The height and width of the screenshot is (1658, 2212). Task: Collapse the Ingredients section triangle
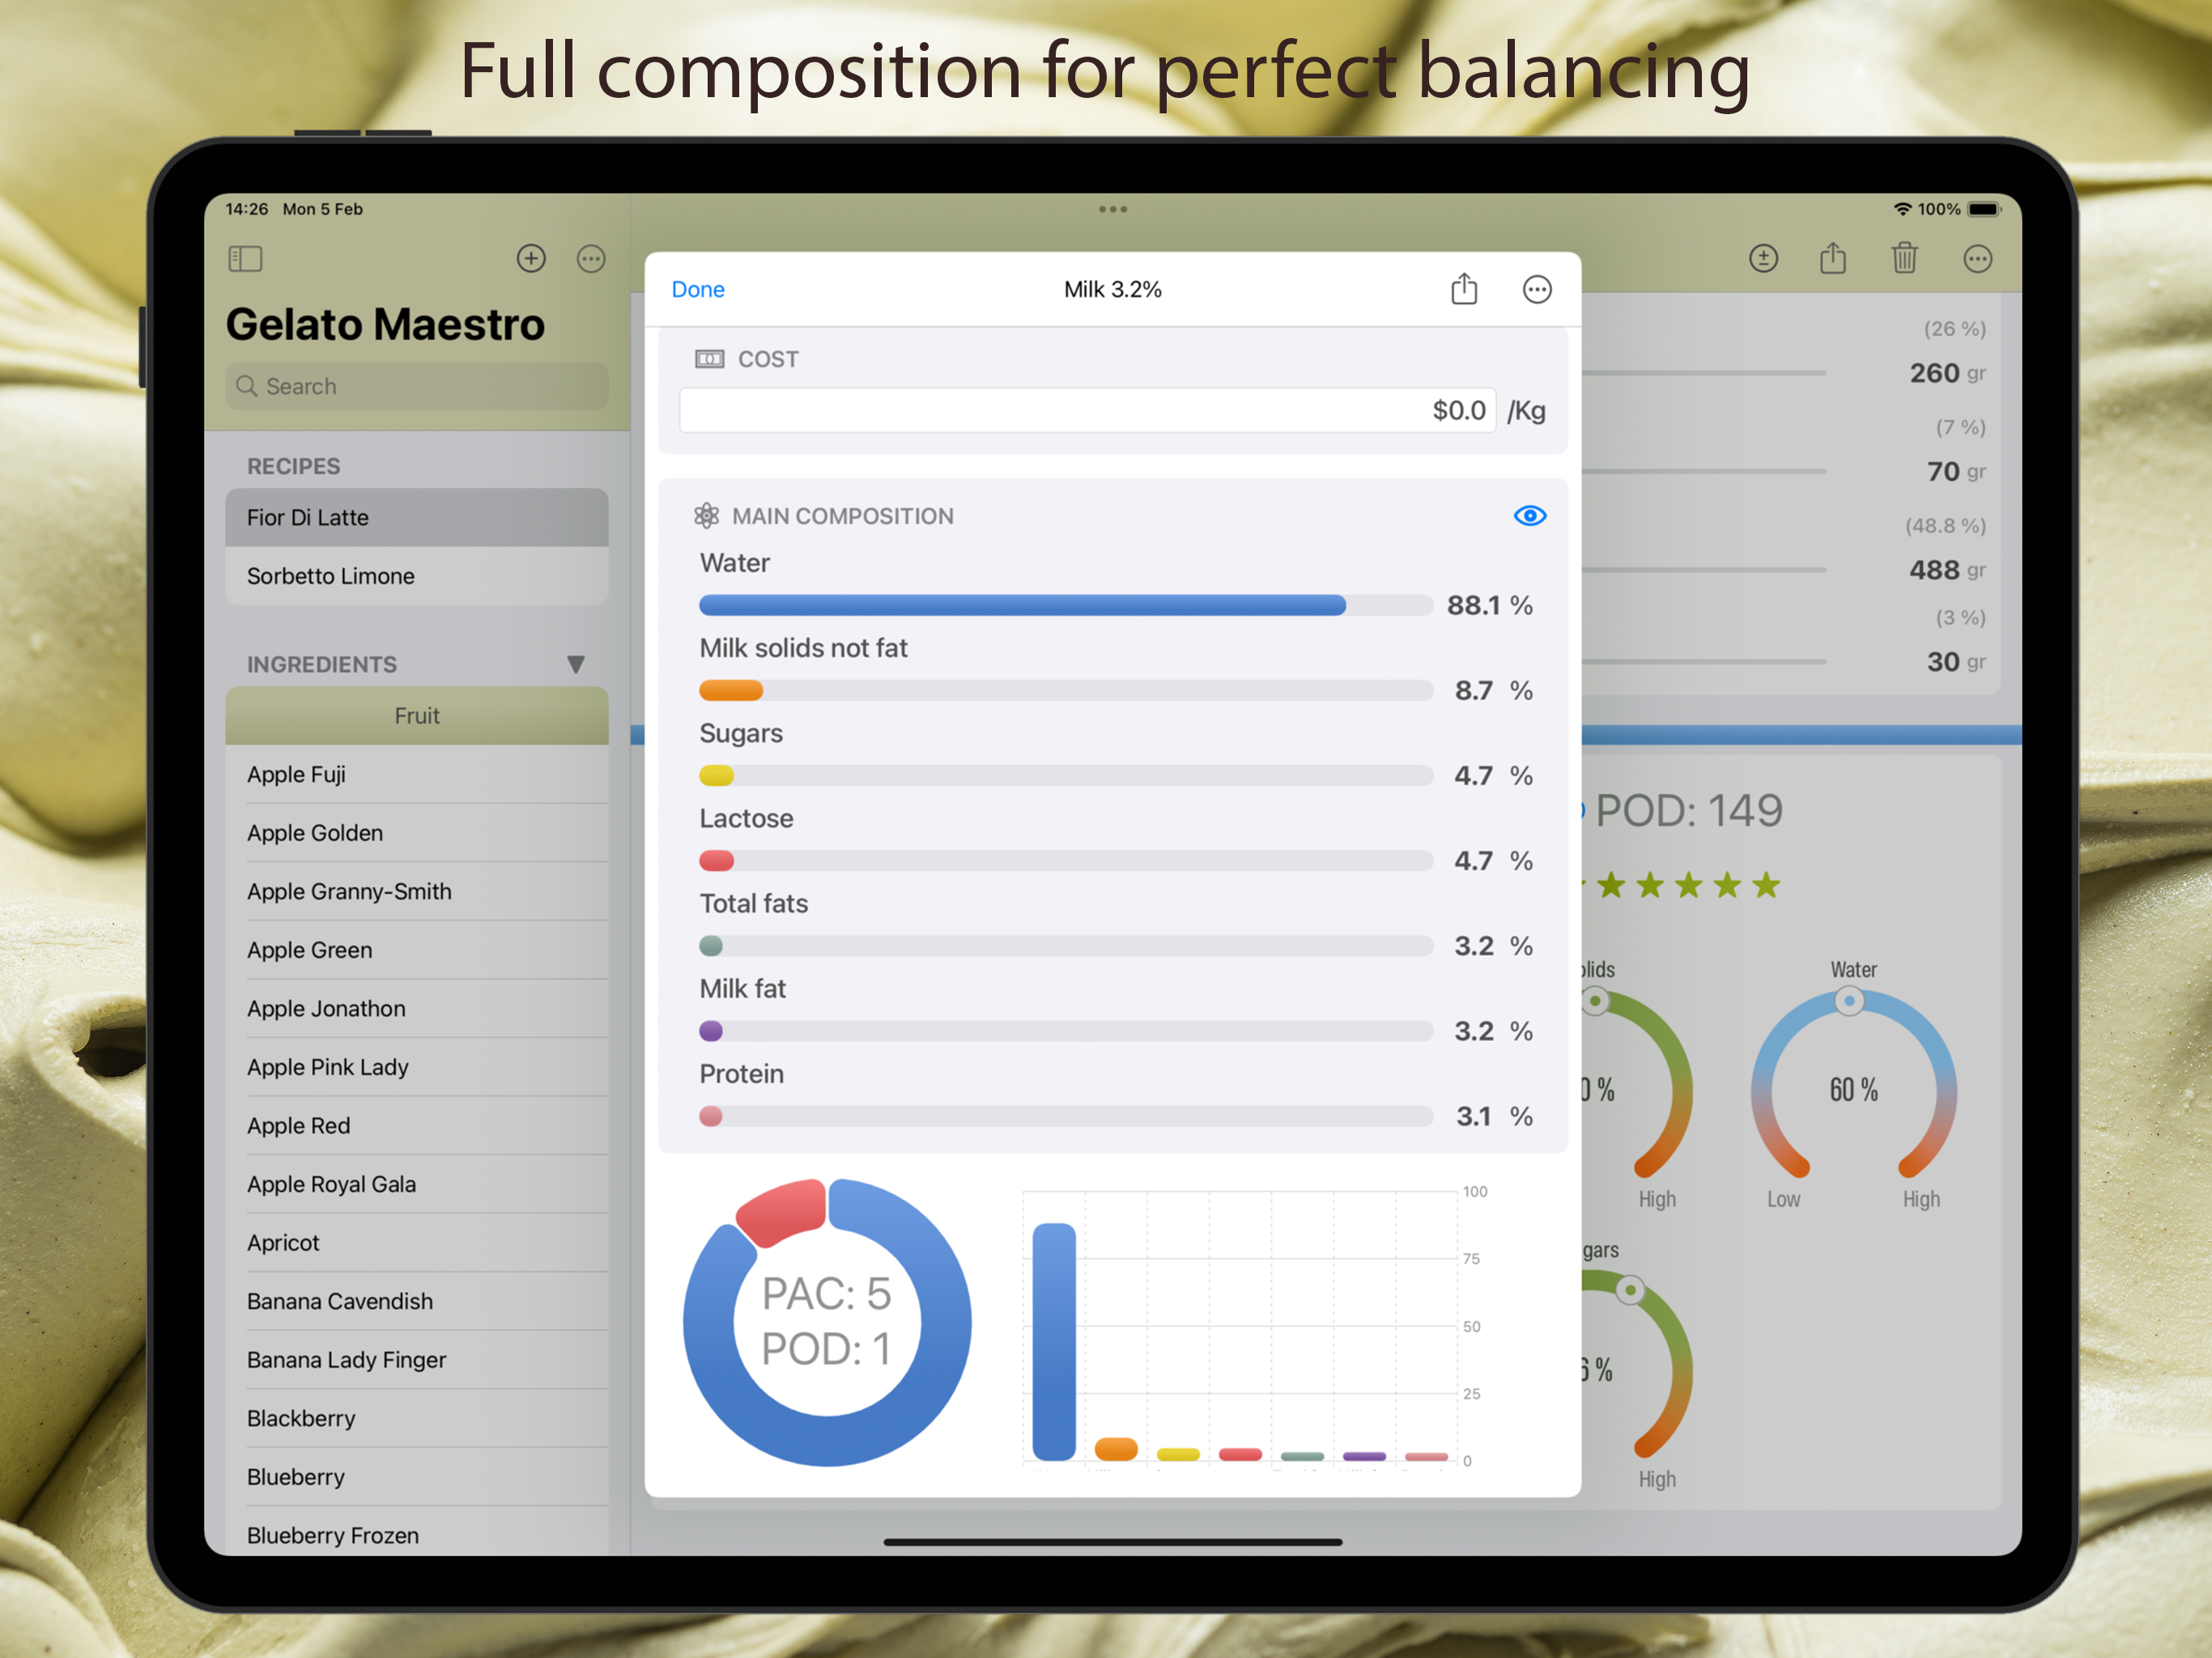click(x=576, y=664)
